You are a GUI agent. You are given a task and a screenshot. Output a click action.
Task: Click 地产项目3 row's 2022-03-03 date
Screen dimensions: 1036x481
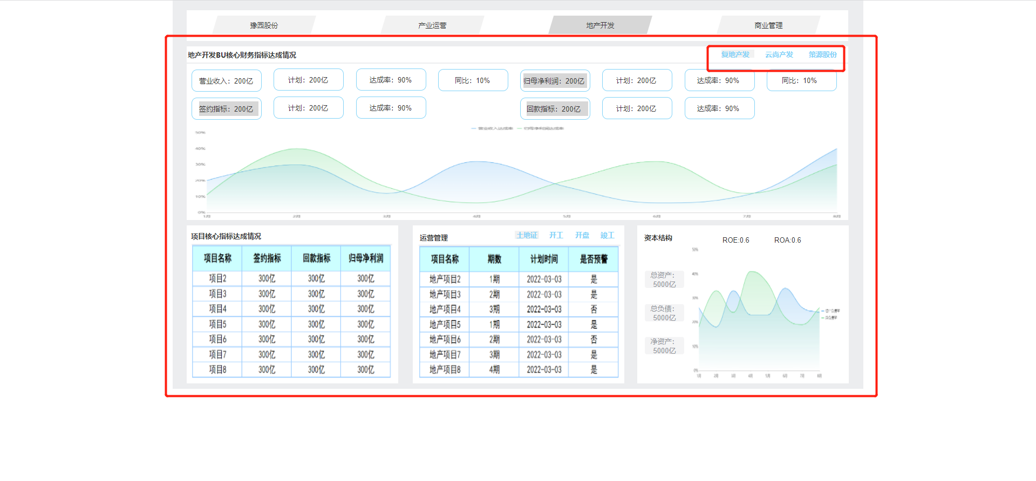pyautogui.click(x=544, y=294)
